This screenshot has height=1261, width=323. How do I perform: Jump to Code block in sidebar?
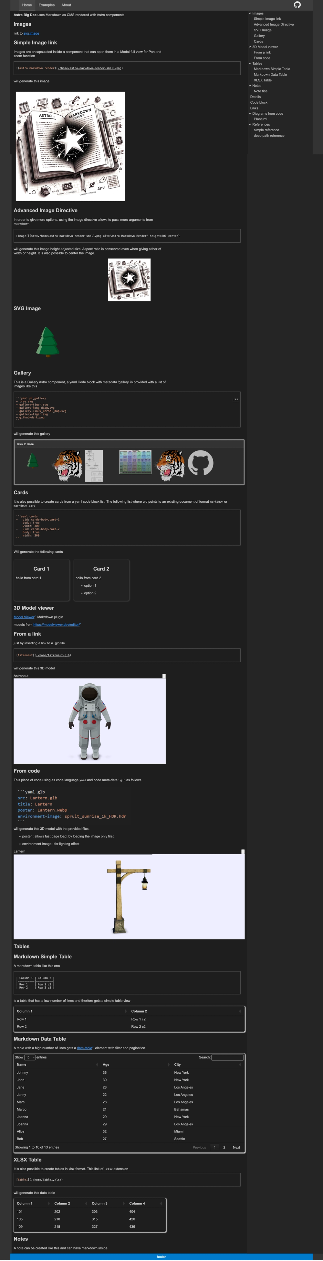point(259,102)
